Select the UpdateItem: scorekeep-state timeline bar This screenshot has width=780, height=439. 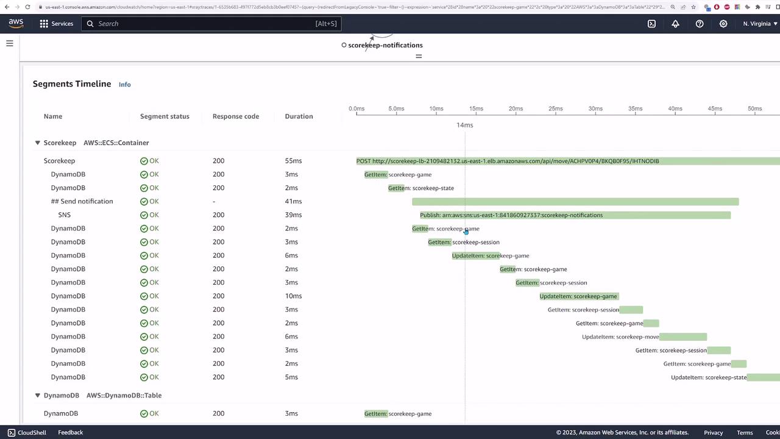763,377
